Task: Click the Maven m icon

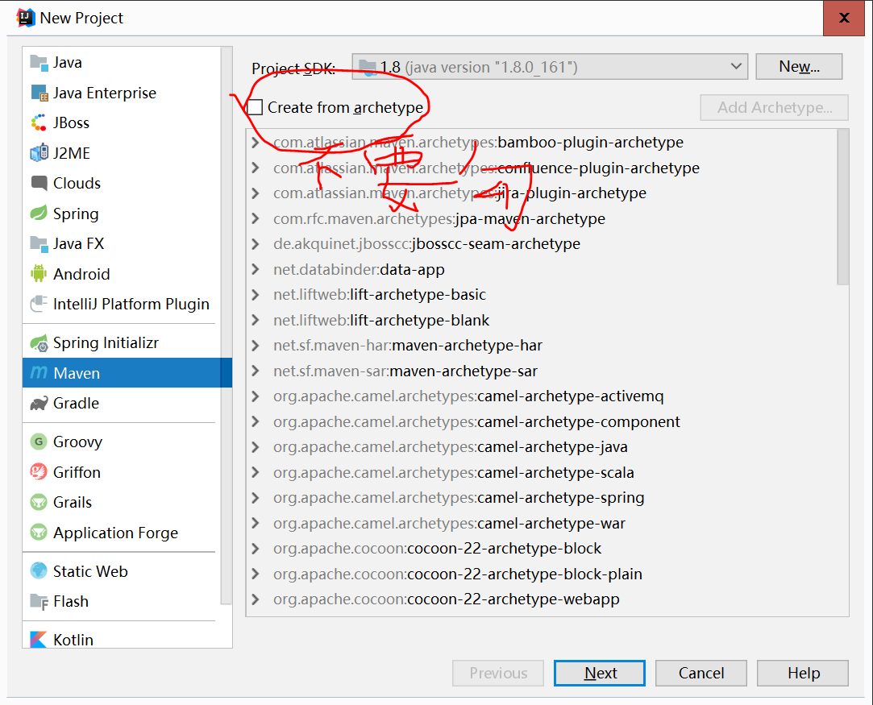Action: pyautogui.click(x=39, y=373)
